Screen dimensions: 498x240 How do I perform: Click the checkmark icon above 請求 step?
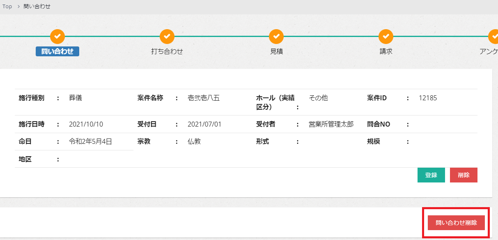click(386, 37)
